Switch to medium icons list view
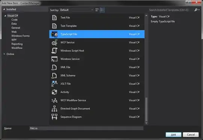Screen dimensions: 203x140 coord(102,10)
